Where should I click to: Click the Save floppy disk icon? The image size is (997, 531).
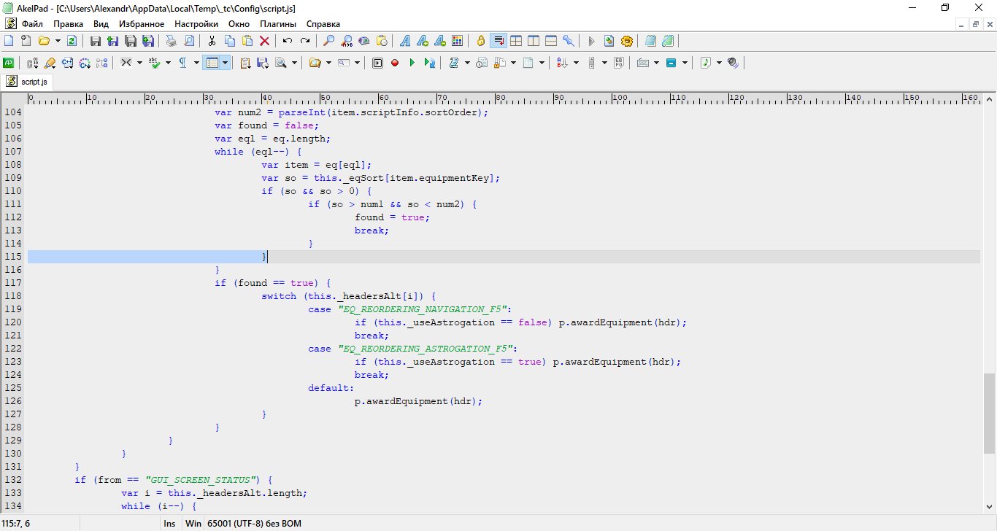pyautogui.click(x=96, y=41)
